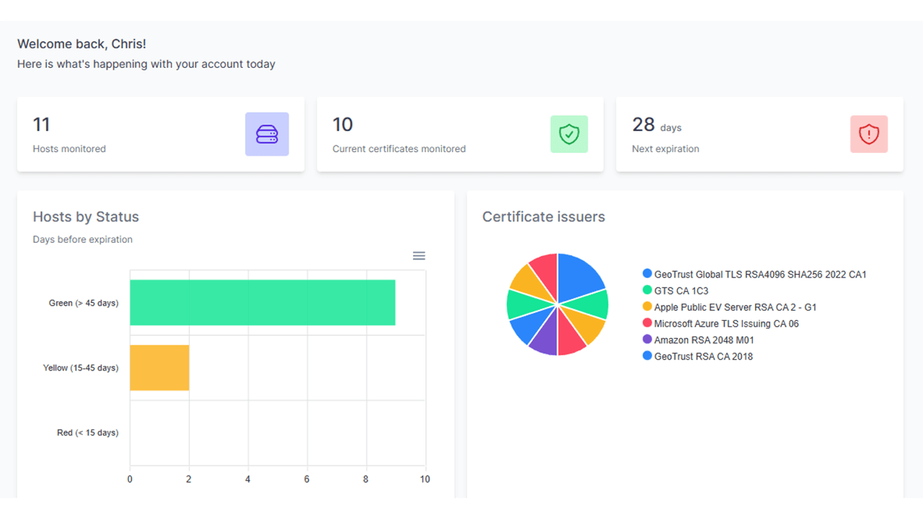
Task: Click the green bar for >45 days
Action: (x=262, y=303)
